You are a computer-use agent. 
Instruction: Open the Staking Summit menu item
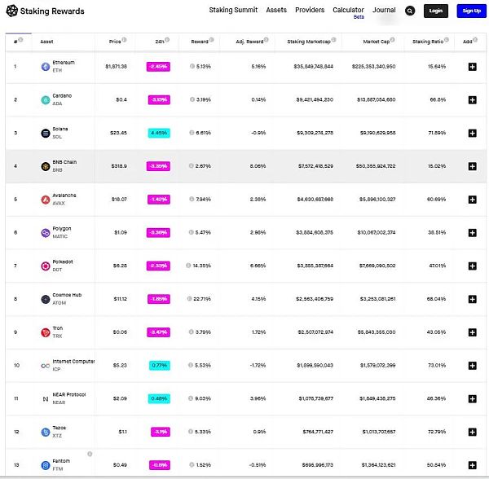tap(233, 10)
